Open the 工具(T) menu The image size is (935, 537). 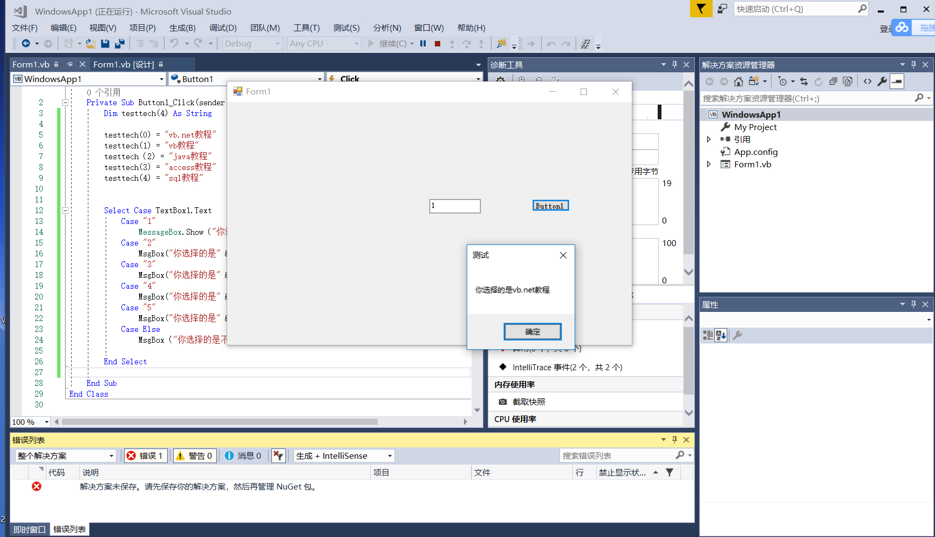coord(306,28)
